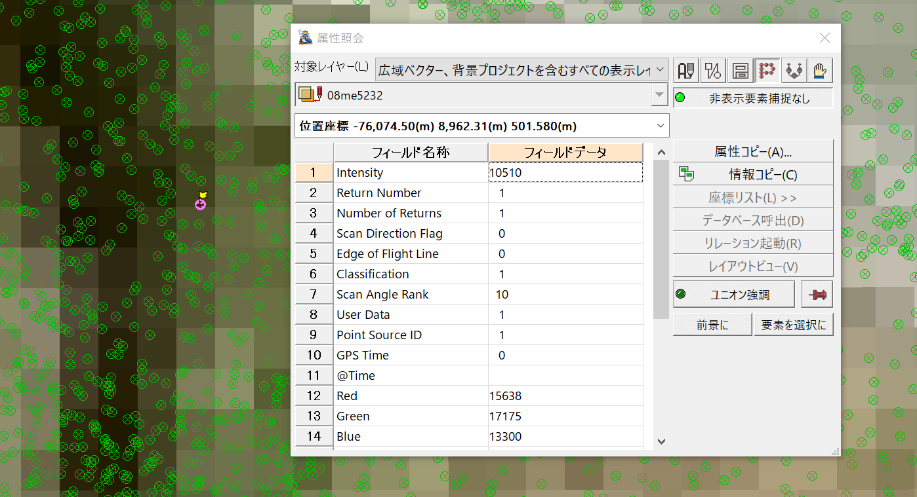Select the scissors-style toolbar icon
Viewport: 917px width, 497px height.
(x=714, y=70)
